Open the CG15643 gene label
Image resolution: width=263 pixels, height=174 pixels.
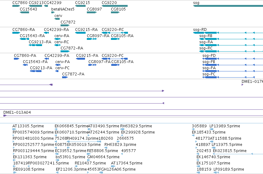[x=28, y=9]
